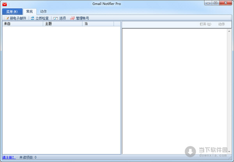Image resolution: width=234 pixels, height=162 pixels.
Task: Click the red Gmail envelope app icon
Action: pos(5,4)
